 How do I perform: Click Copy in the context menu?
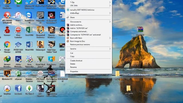pyautogui.click(x=89, y=56)
